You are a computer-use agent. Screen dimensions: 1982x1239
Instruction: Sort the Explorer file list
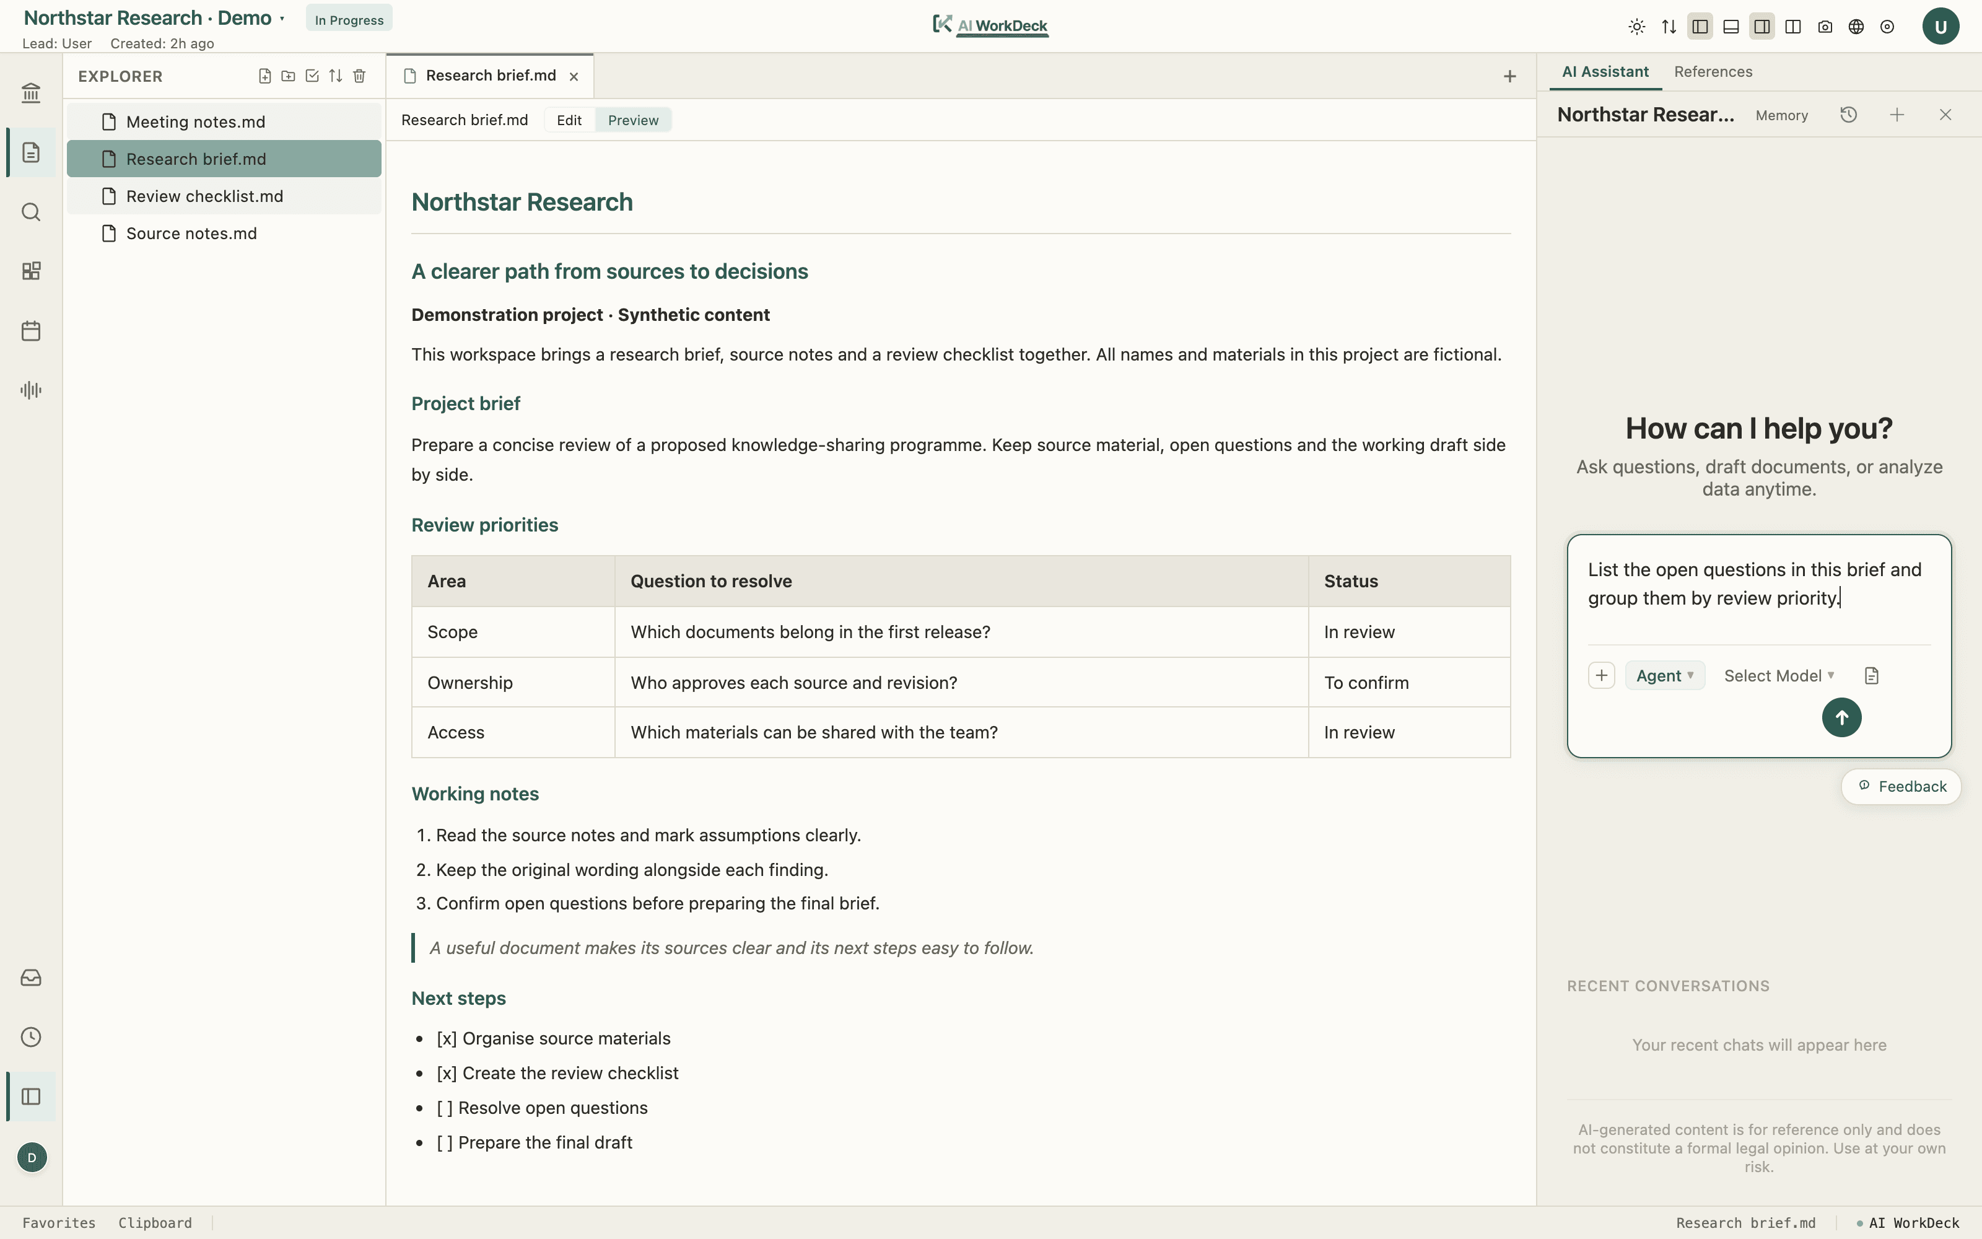tap(336, 76)
